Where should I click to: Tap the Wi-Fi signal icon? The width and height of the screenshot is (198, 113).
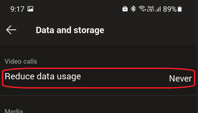[142, 9]
